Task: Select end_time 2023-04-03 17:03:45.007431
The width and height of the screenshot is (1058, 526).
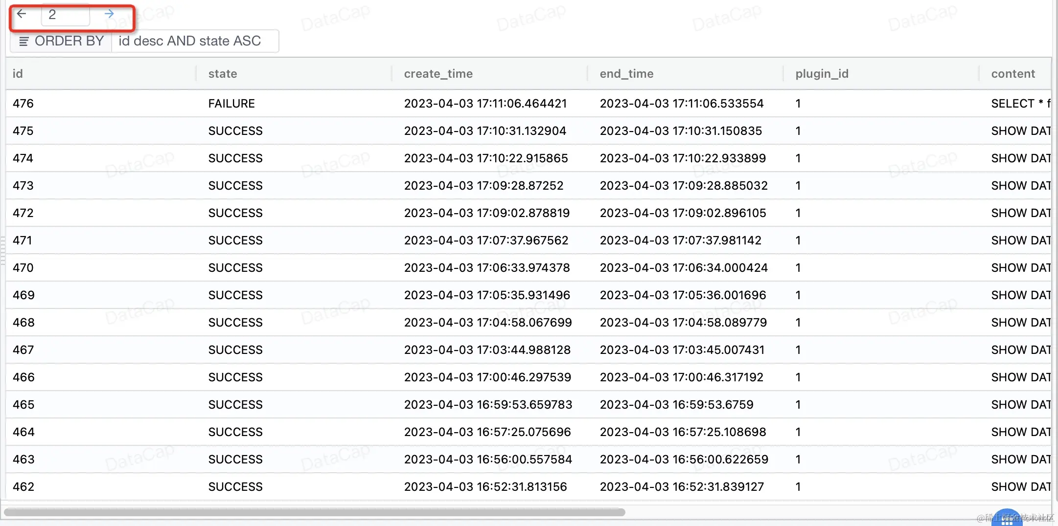Action: [682, 350]
